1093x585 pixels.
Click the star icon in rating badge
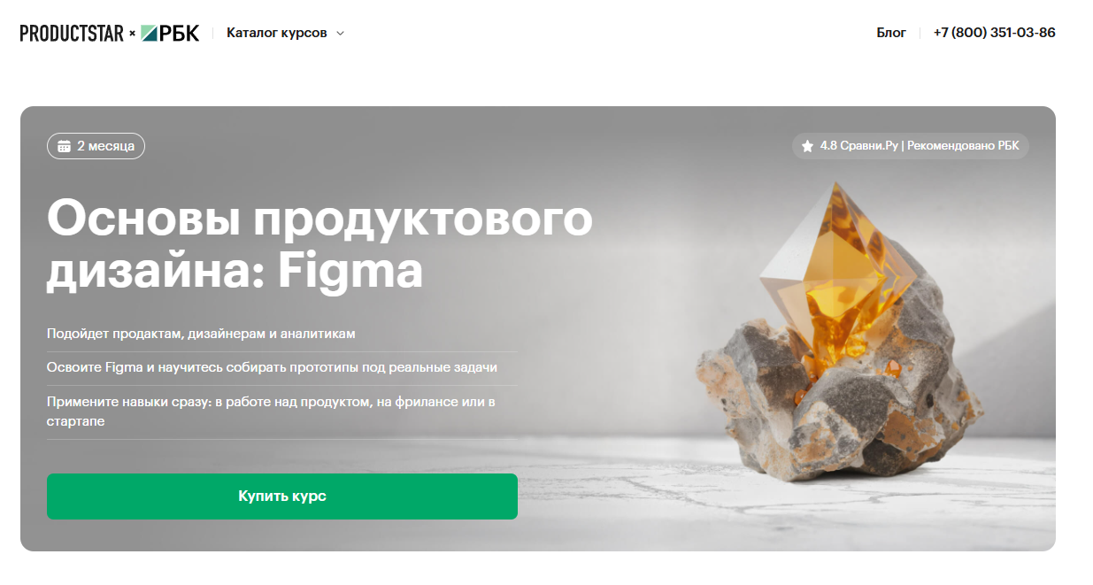tap(807, 146)
